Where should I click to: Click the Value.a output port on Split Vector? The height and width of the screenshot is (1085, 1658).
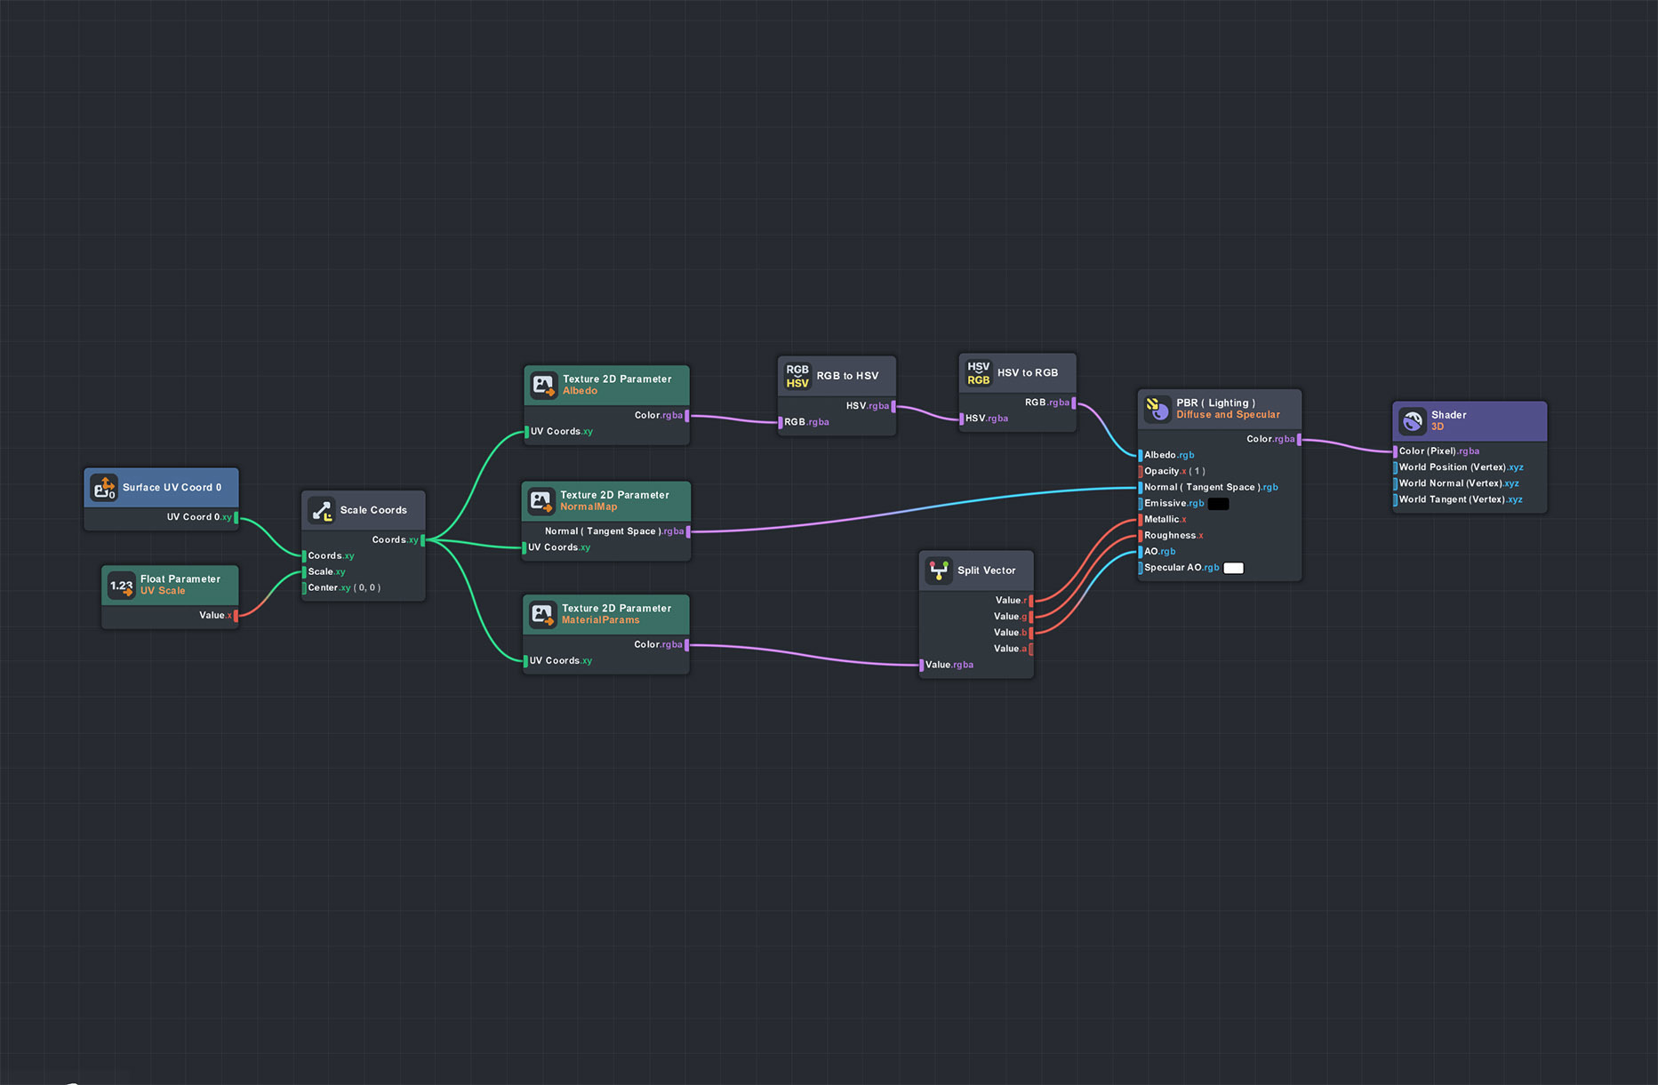click(1030, 650)
